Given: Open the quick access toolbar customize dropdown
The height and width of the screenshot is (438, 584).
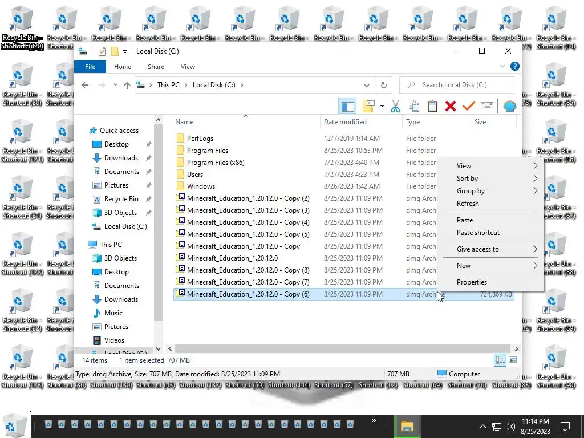Looking at the screenshot, I should 125,51.
